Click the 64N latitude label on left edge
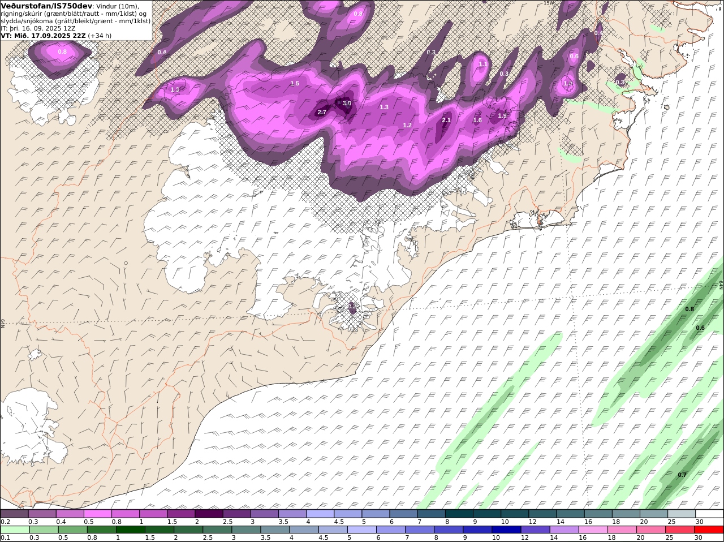The image size is (724, 542). coord(3,323)
